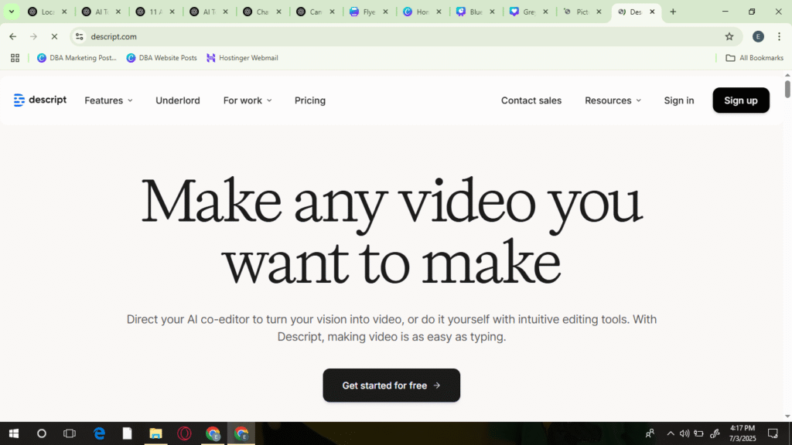The height and width of the screenshot is (445, 792).
Task: Launch Microsoft Edge from taskbar
Action: click(x=99, y=433)
